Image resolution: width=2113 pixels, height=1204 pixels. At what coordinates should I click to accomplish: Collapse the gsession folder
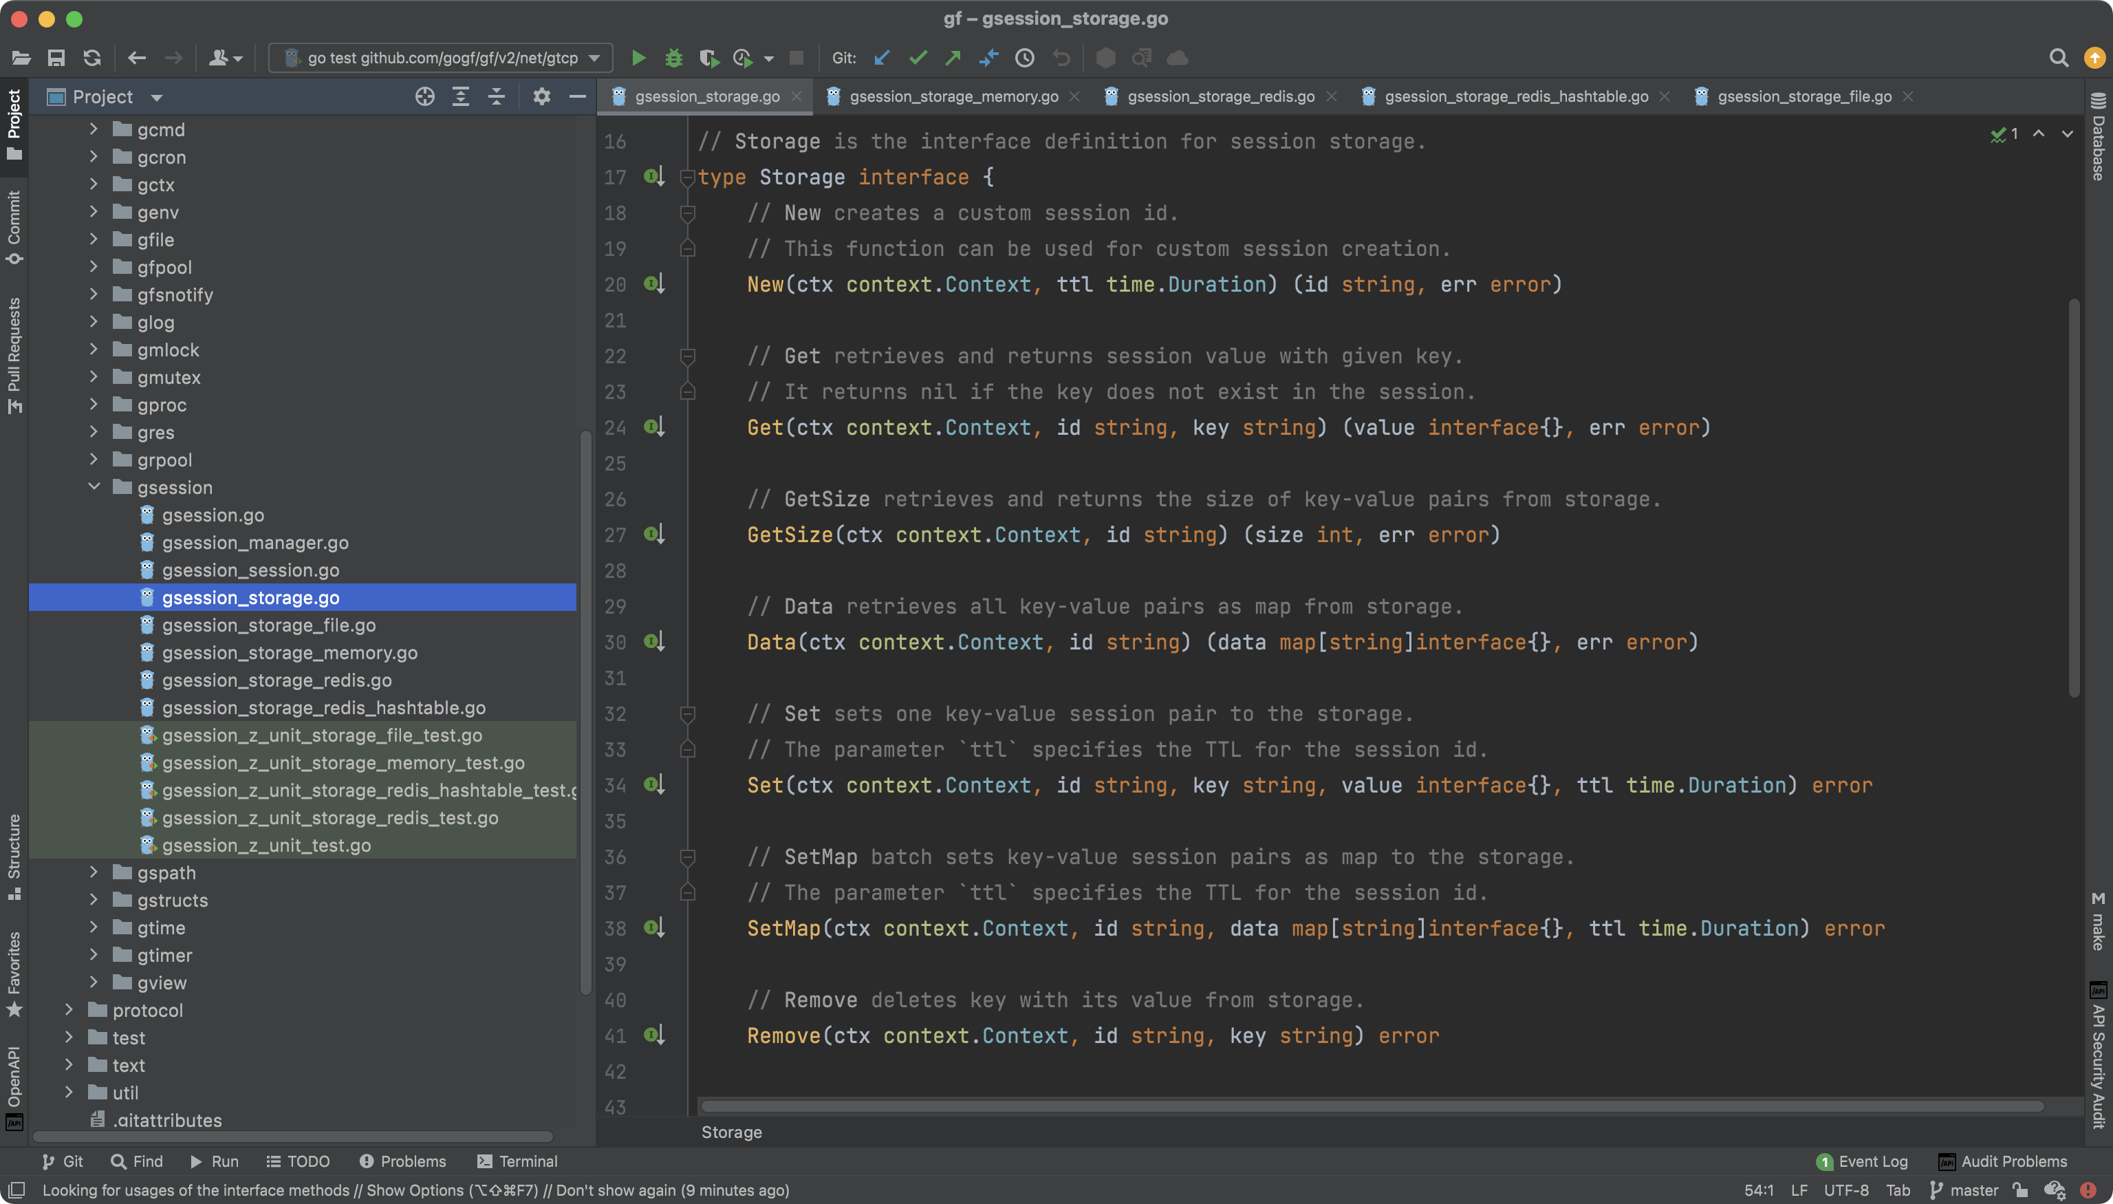pyautogui.click(x=94, y=487)
